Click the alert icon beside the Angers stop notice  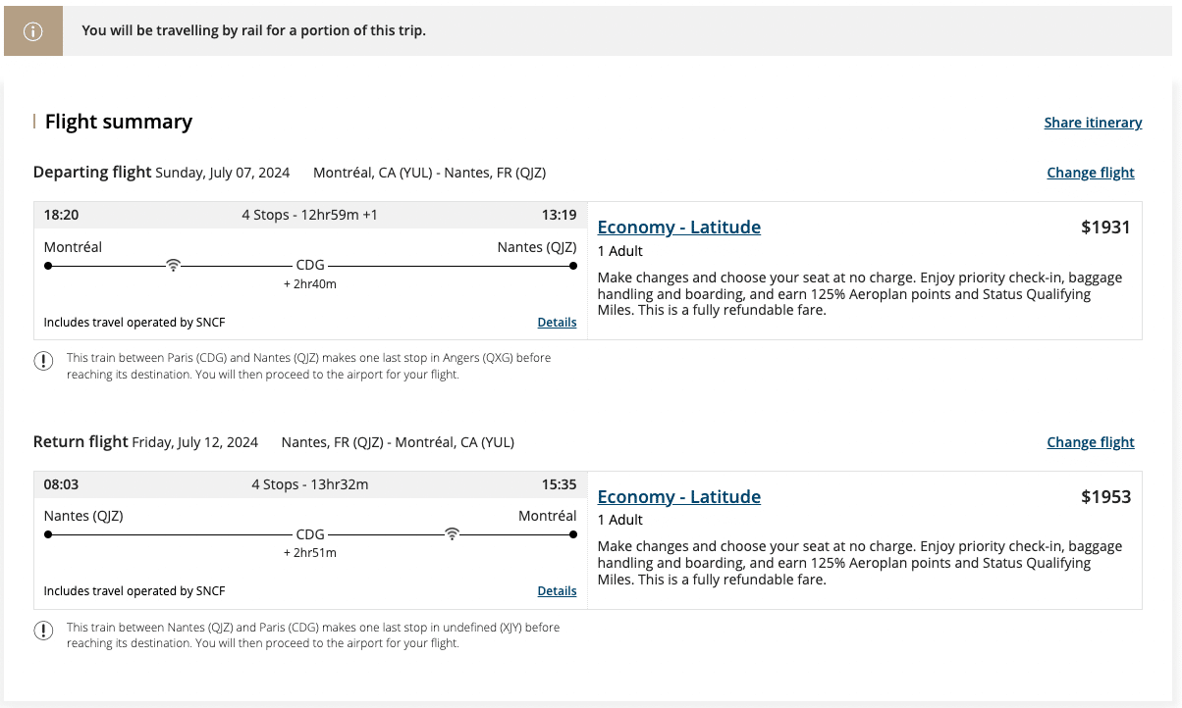click(x=43, y=361)
